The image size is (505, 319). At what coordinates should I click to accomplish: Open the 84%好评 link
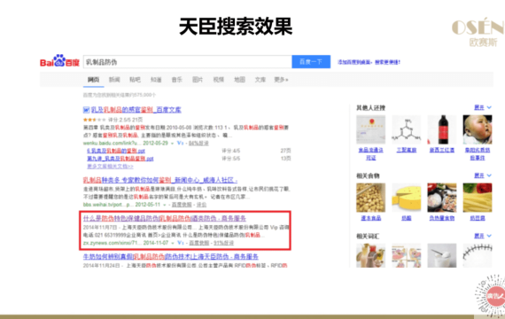point(198,143)
